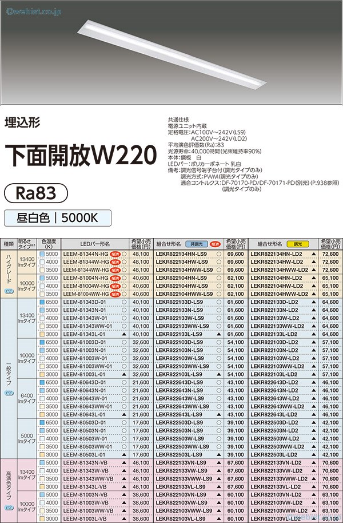
Task: Click price 17,600 in LEEM-80503N-01 row
Action: pos(141,431)
